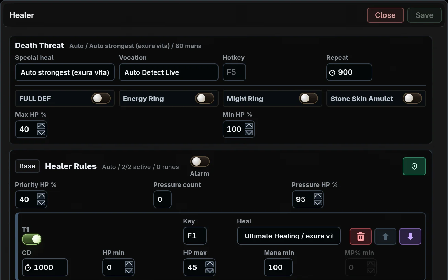
Task: Enable the FULL DEF toggle
Action: pyautogui.click(x=101, y=98)
